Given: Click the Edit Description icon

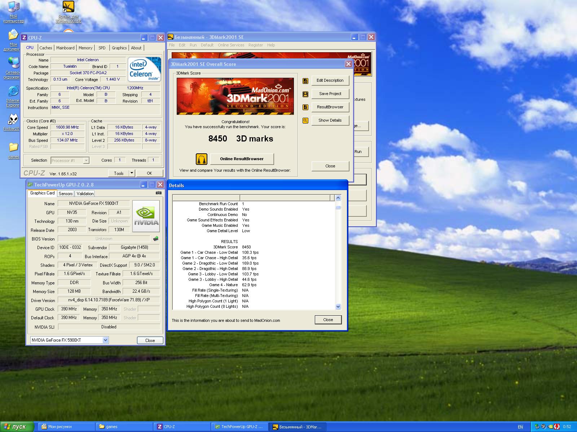Looking at the screenshot, I should click(x=305, y=81).
